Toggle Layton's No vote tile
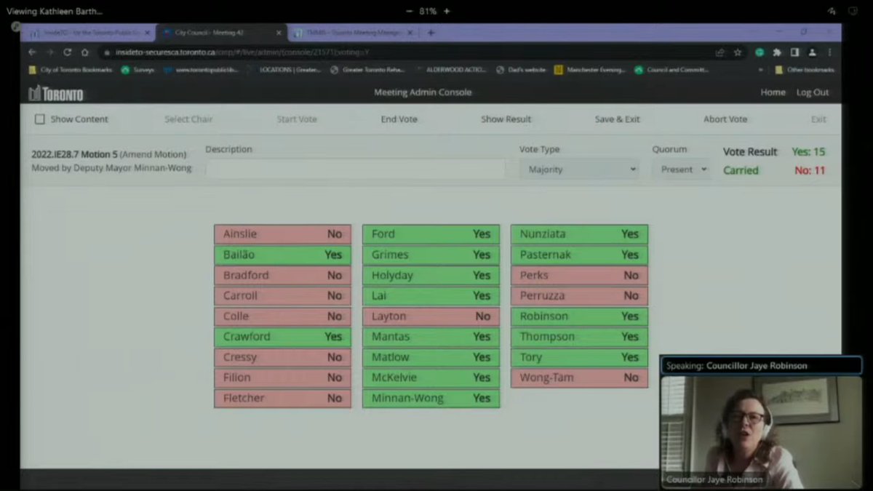This screenshot has width=873, height=491. pyautogui.click(x=431, y=316)
